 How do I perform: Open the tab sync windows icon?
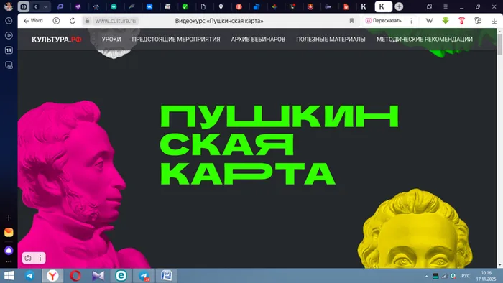[429, 6]
